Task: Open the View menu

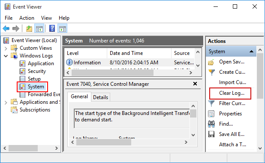Action: coord(46,18)
